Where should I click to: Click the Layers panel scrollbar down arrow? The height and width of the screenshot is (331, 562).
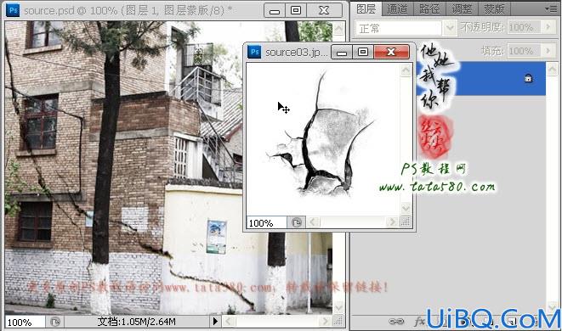pos(553,307)
